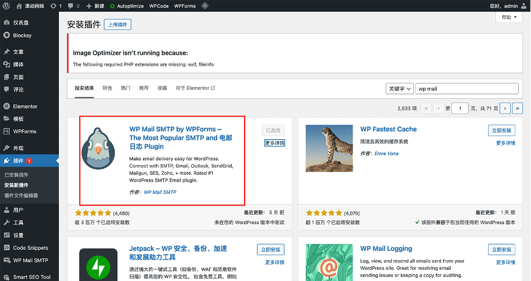Click the WP Mail SMTP pigeon thumbnail
The image size is (531, 281).
click(x=98, y=148)
